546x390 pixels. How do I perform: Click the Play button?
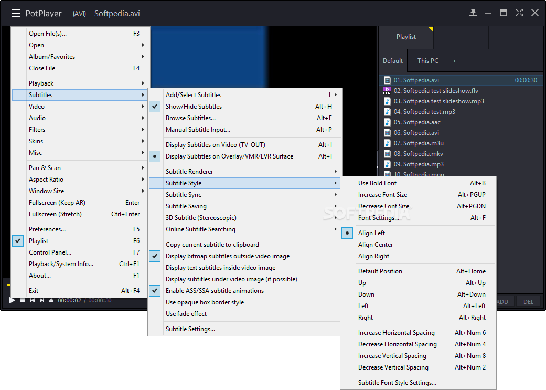point(12,300)
